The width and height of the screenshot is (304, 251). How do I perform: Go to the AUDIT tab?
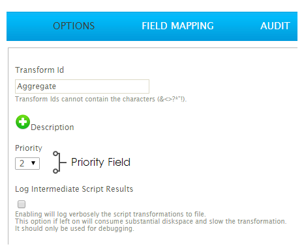[275, 26]
